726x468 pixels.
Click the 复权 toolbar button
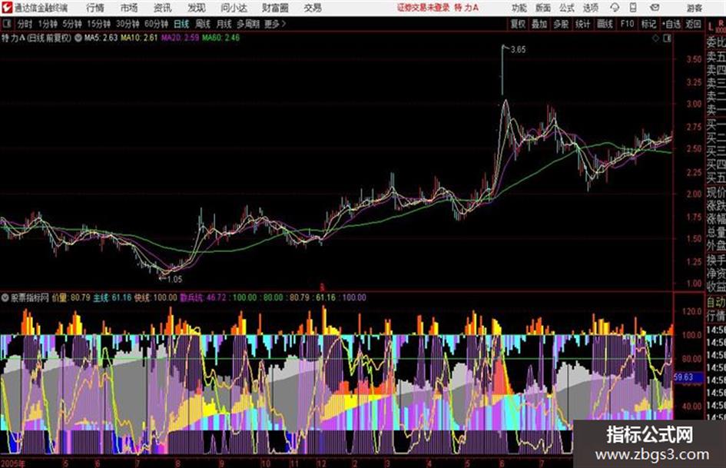[518, 24]
